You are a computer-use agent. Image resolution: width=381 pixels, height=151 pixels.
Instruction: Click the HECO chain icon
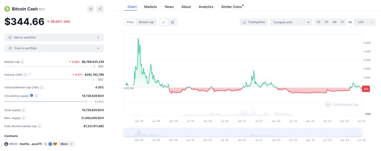click(x=6, y=144)
